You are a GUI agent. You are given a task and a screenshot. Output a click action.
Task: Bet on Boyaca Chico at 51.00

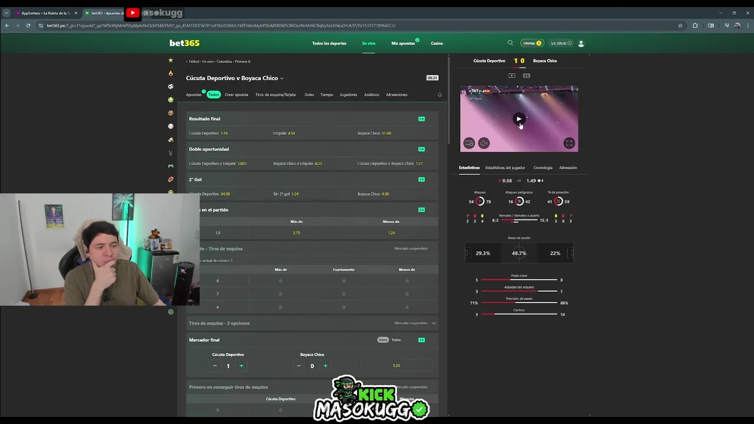point(396,133)
